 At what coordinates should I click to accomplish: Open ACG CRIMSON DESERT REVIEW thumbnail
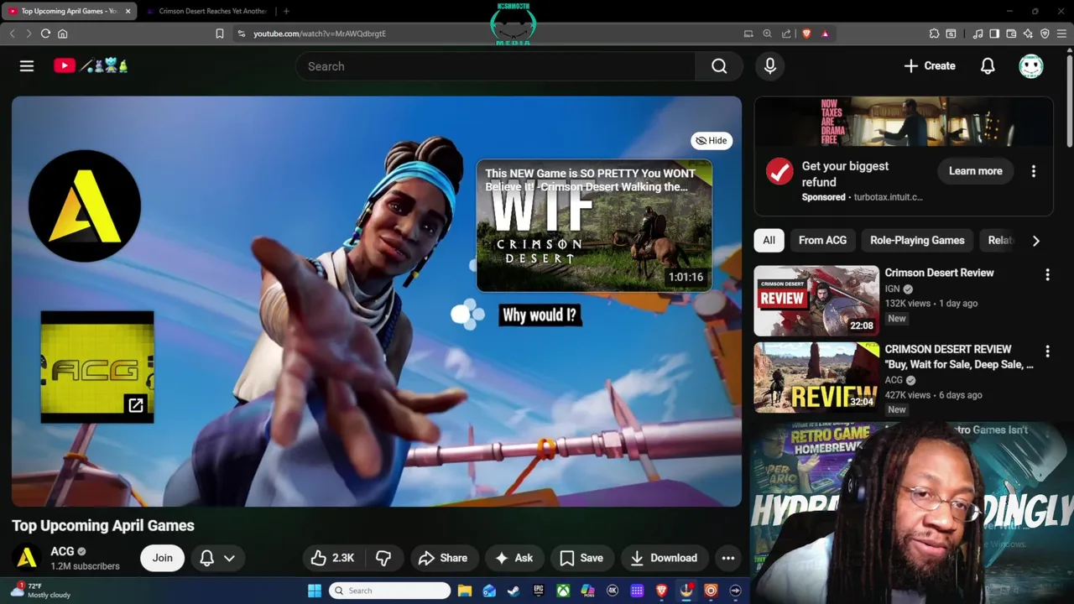tap(816, 377)
